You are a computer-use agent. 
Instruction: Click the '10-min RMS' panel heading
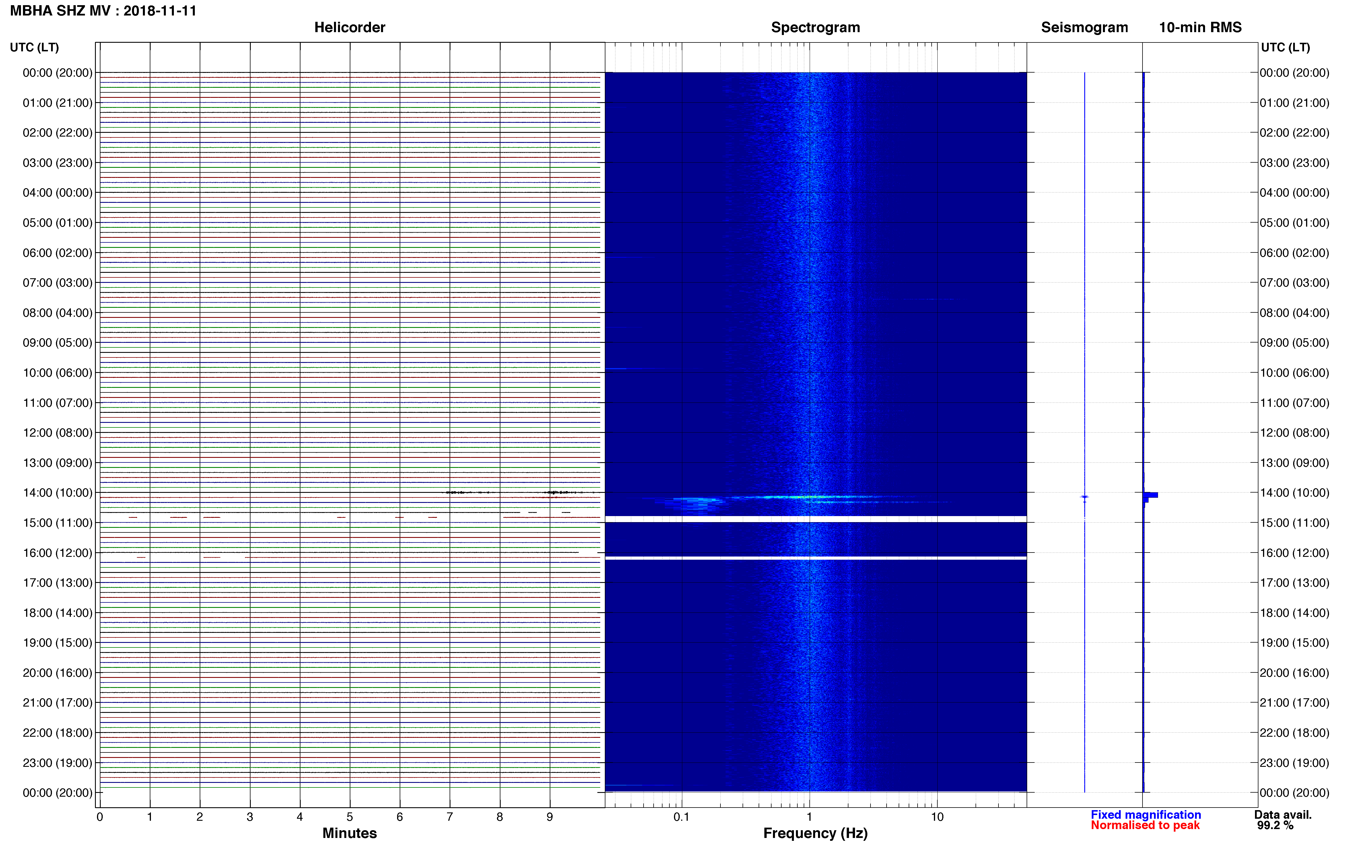click(x=1200, y=28)
